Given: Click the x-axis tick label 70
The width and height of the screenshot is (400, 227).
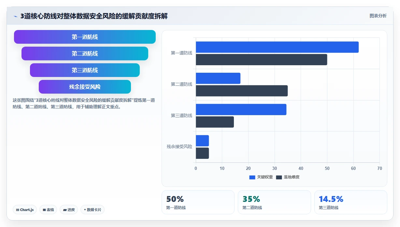Looking at the screenshot, I should point(379,168).
